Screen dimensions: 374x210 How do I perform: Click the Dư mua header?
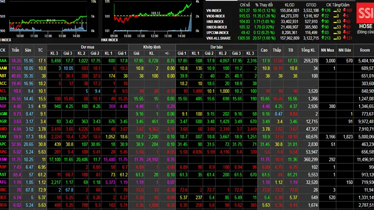tap(87, 47)
